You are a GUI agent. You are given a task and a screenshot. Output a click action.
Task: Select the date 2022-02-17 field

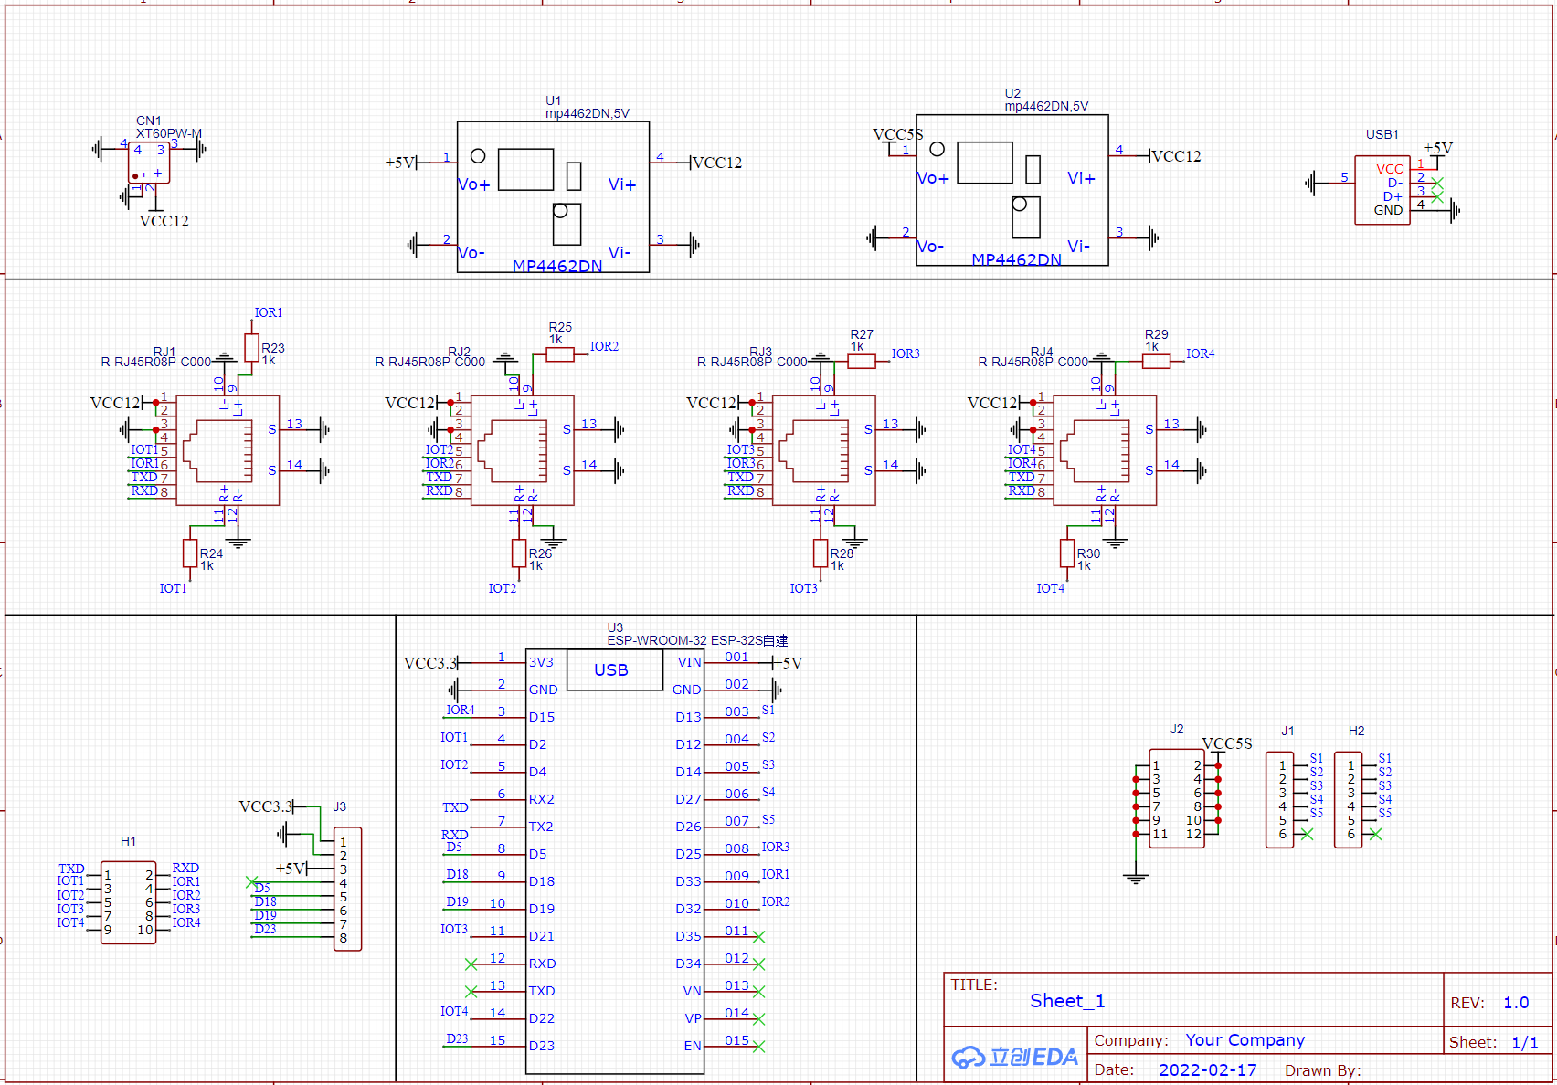[1207, 1069]
